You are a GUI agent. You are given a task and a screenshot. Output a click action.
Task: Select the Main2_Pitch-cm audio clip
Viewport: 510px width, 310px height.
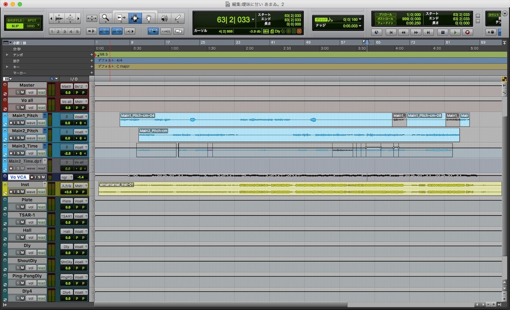pos(299,135)
